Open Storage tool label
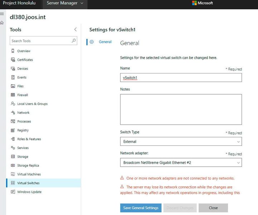 pos(23,157)
